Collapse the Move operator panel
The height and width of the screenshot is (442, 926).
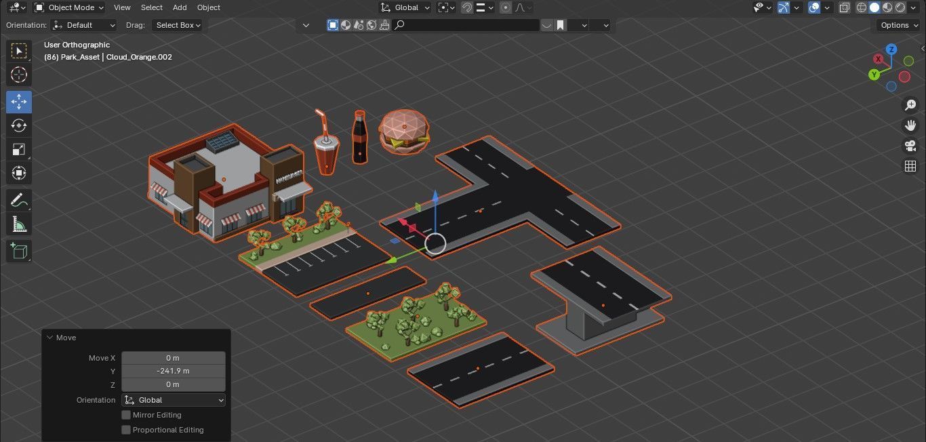tap(49, 338)
